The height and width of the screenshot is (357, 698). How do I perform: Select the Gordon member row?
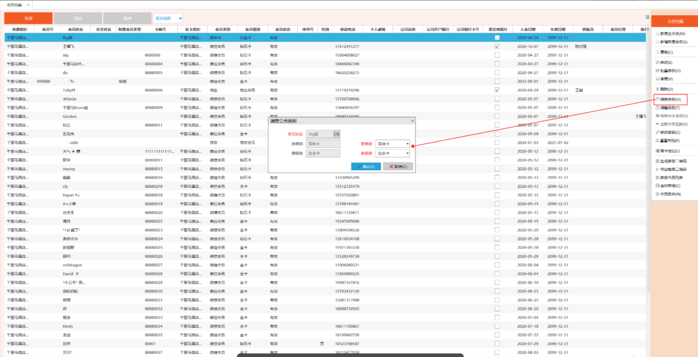point(70,116)
